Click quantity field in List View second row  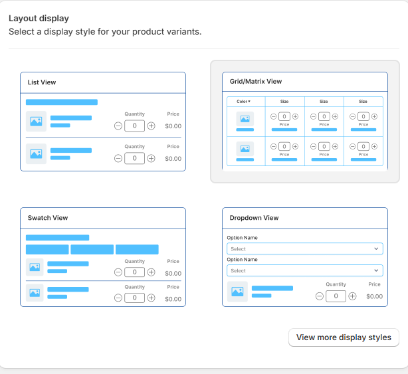click(134, 158)
